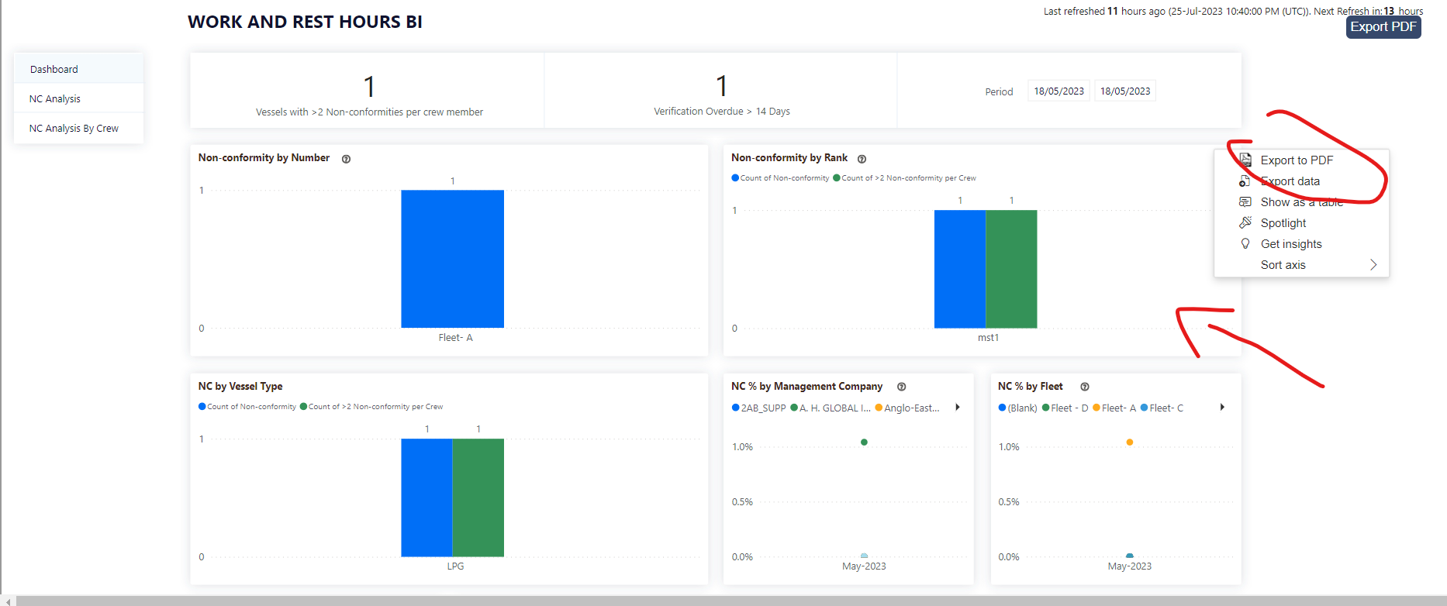Select the Verification Overdue > 14 Days card

(721, 91)
